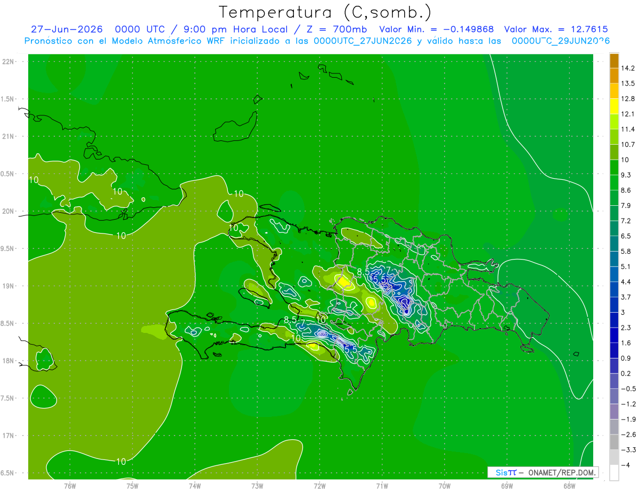Pick the legend band between 5.8 and 5.1
The image size is (639, 493).
point(614,259)
